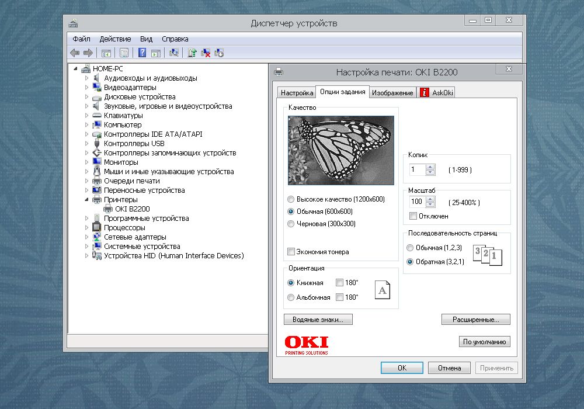Open the Properties toolbar icon in Device Manager
Viewport: 584px width, 409px height.
(124, 53)
